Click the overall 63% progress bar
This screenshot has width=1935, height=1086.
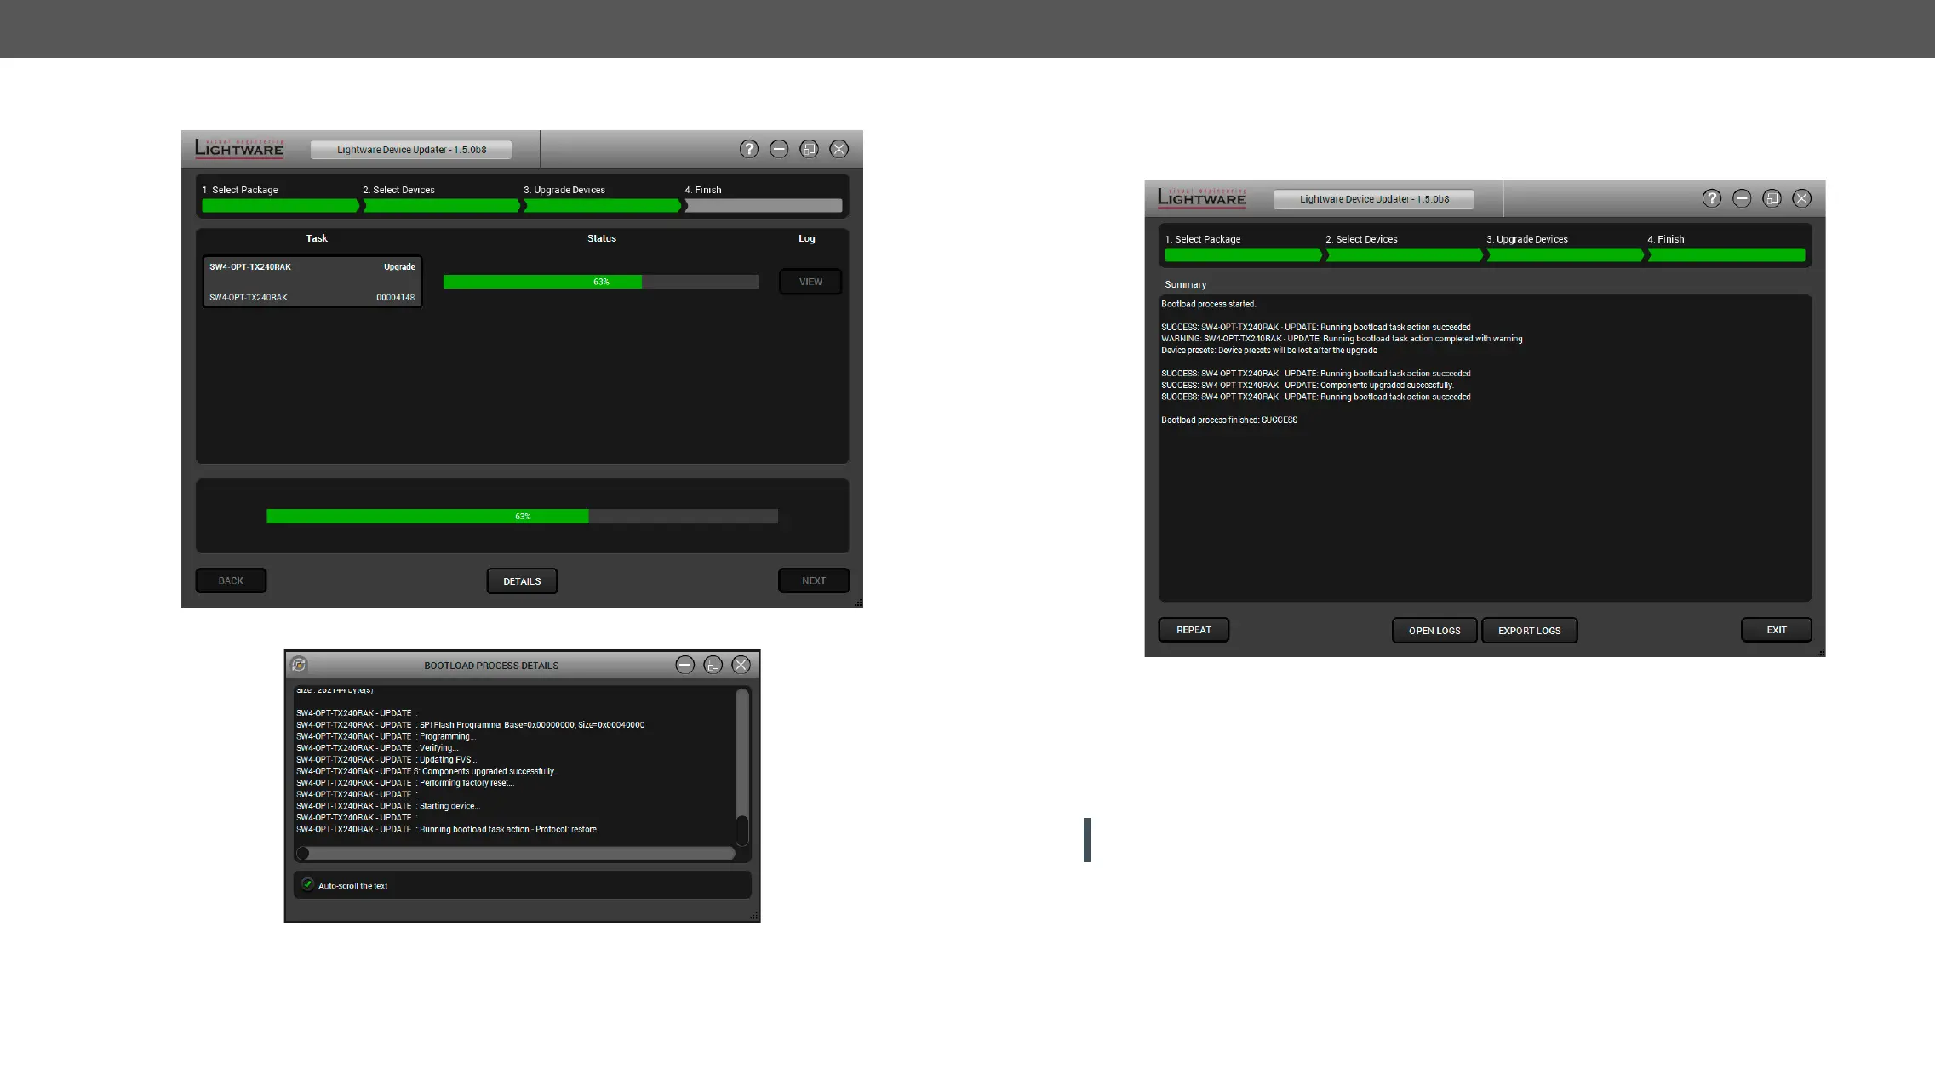[x=522, y=517]
